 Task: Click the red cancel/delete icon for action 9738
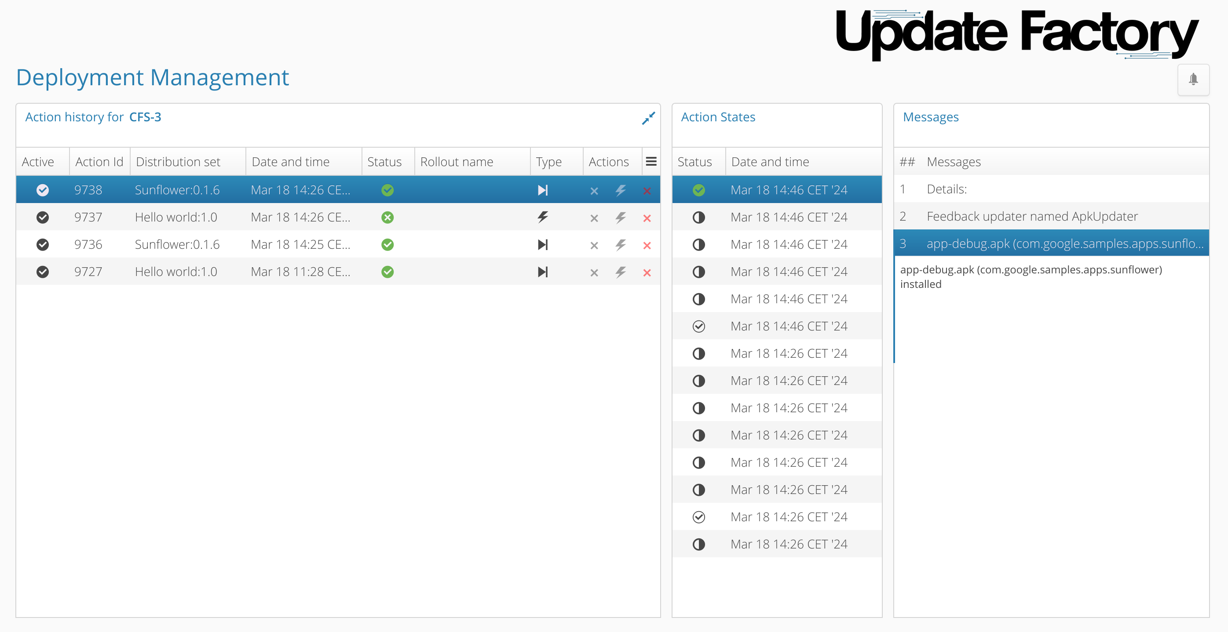coord(647,189)
